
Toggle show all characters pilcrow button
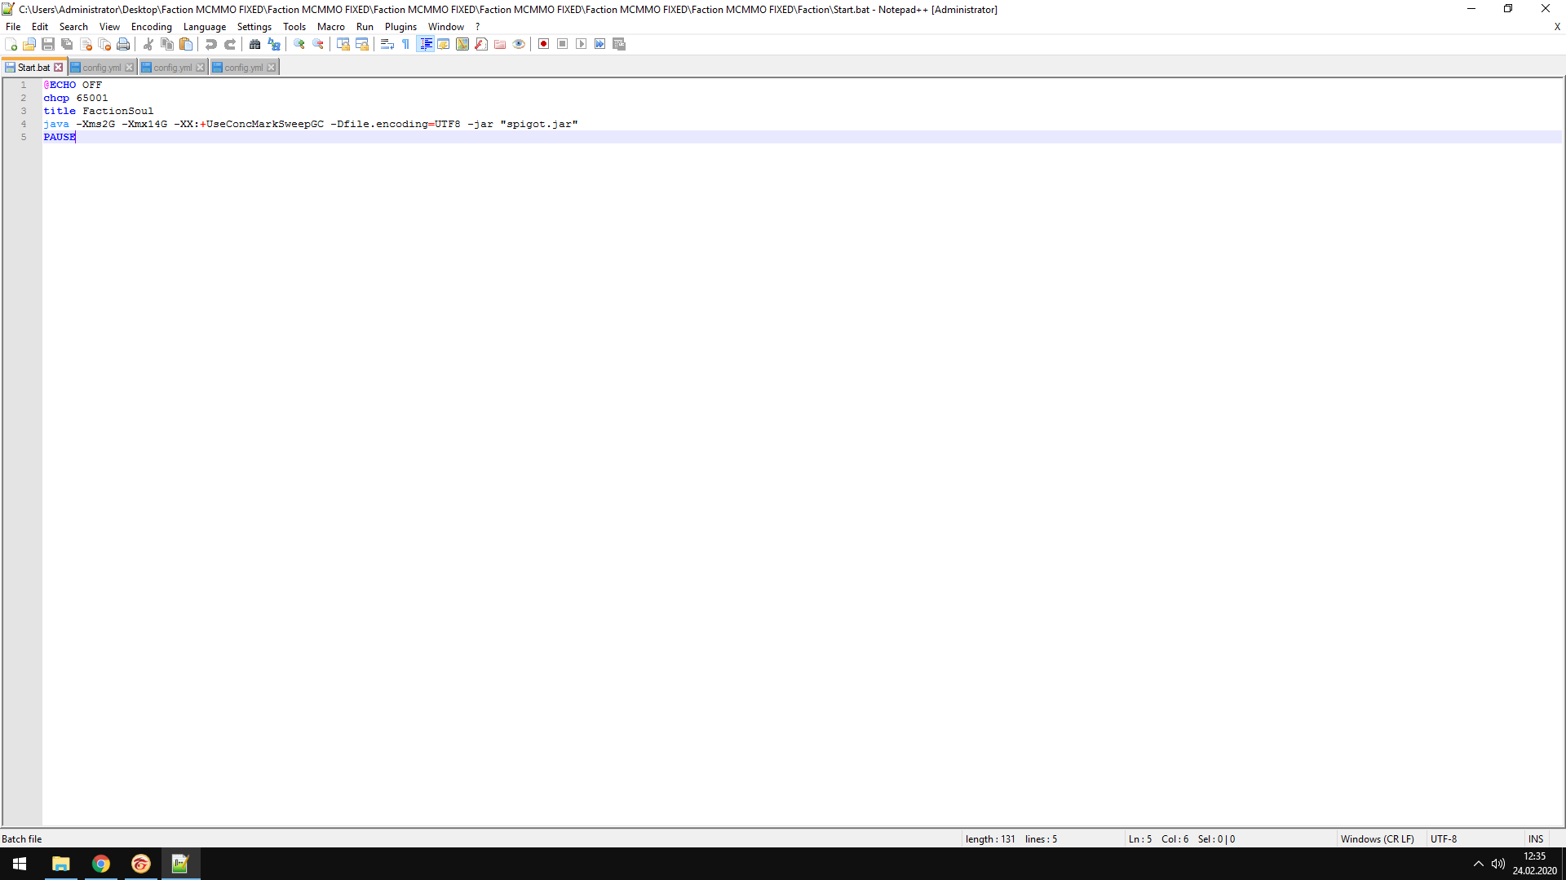tap(406, 44)
